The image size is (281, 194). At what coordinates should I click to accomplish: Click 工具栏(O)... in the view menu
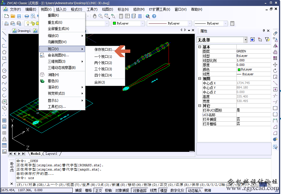(62, 107)
